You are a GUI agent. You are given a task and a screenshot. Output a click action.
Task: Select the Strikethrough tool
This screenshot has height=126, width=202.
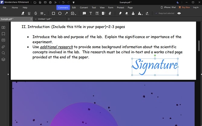point(36,13)
